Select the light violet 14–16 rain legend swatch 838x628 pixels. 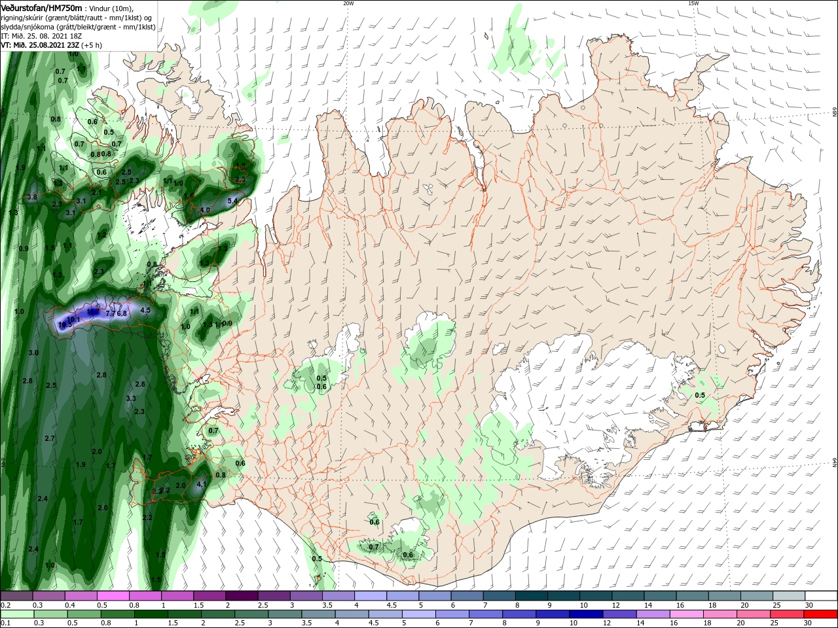[x=653, y=614]
